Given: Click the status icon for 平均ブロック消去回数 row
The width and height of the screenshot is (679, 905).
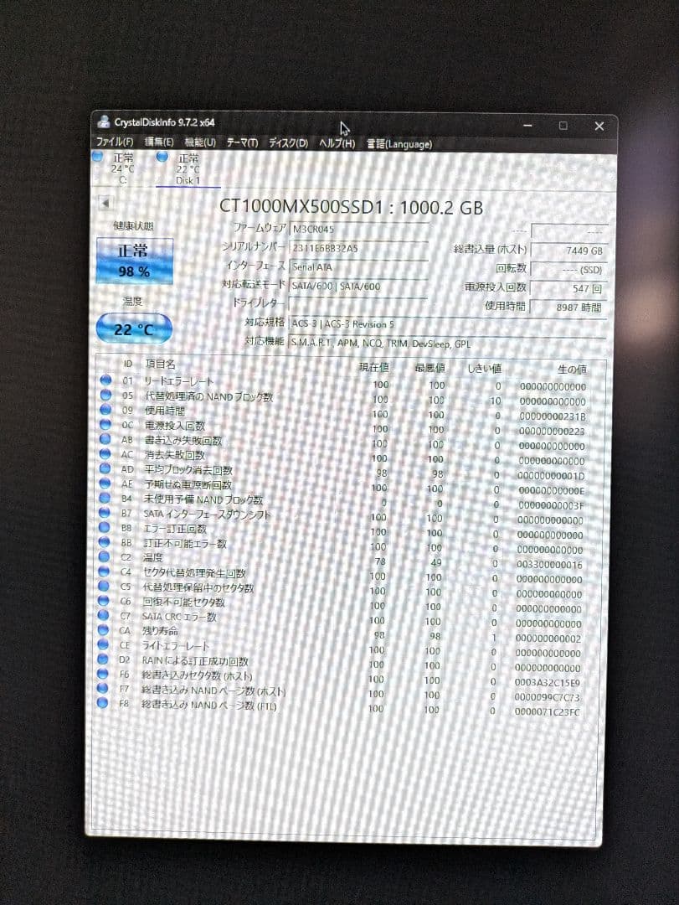Looking at the screenshot, I should 105,468.
